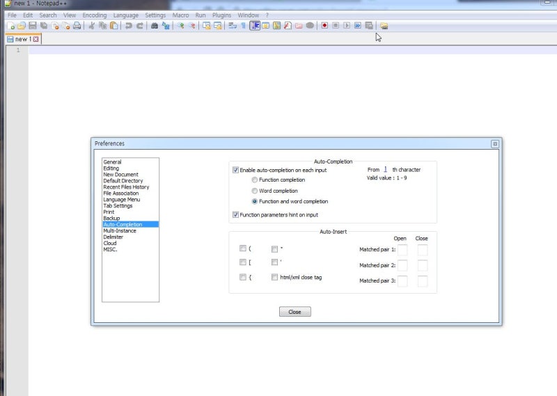The height and width of the screenshot is (396, 557).
Task: Click the Playback macro icon
Action: (x=347, y=26)
